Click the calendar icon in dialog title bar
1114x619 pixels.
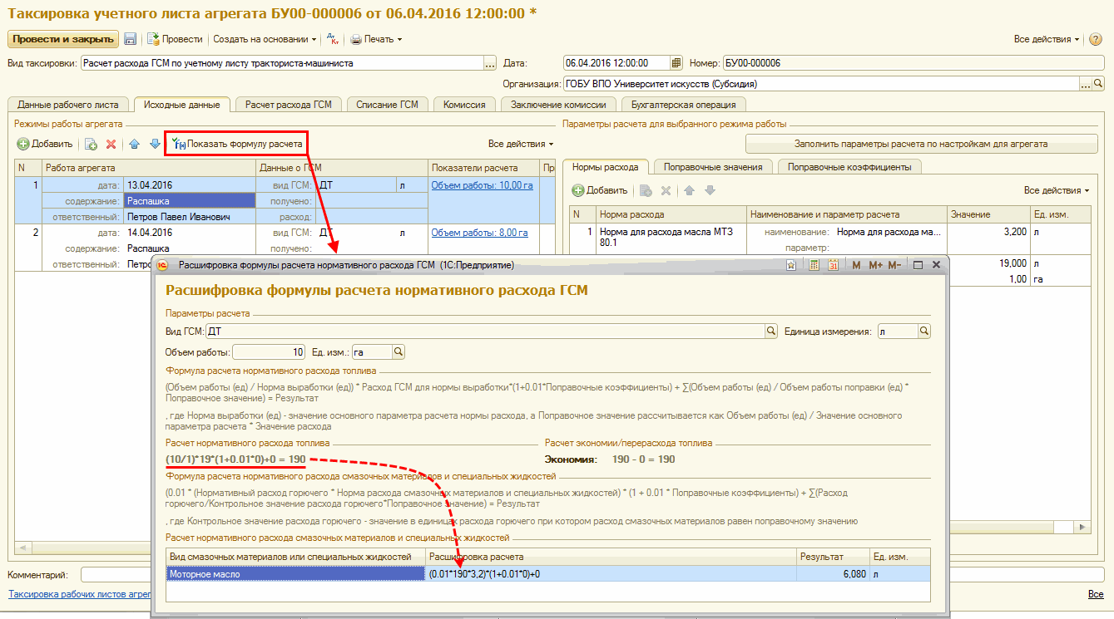[833, 265]
